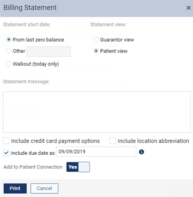Click the Print button
Image resolution: width=193 pixels, height=197 pixels.
pos(15,188)
